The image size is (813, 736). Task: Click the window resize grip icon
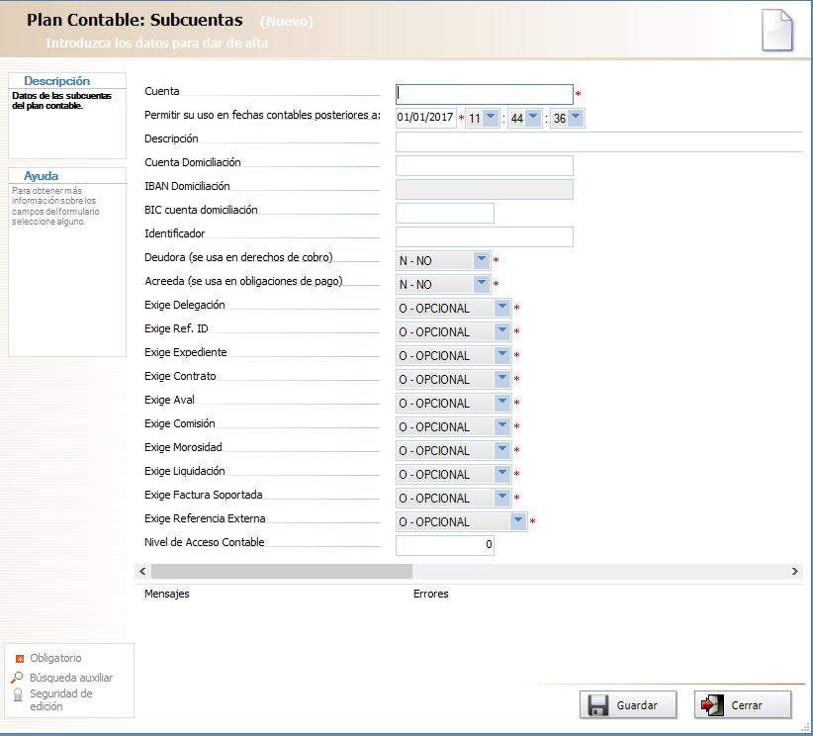pos(806,729)
